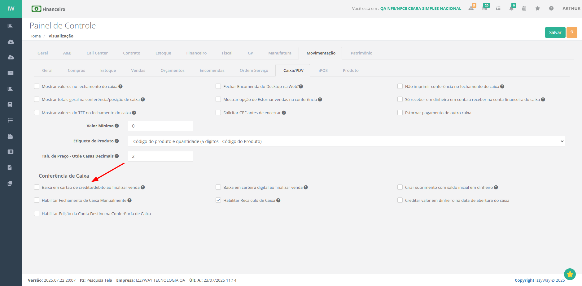Show help for Solicitar CPF antes de encerrar
The width and height of the screenshot is (582, 286).
click(284, 113)
